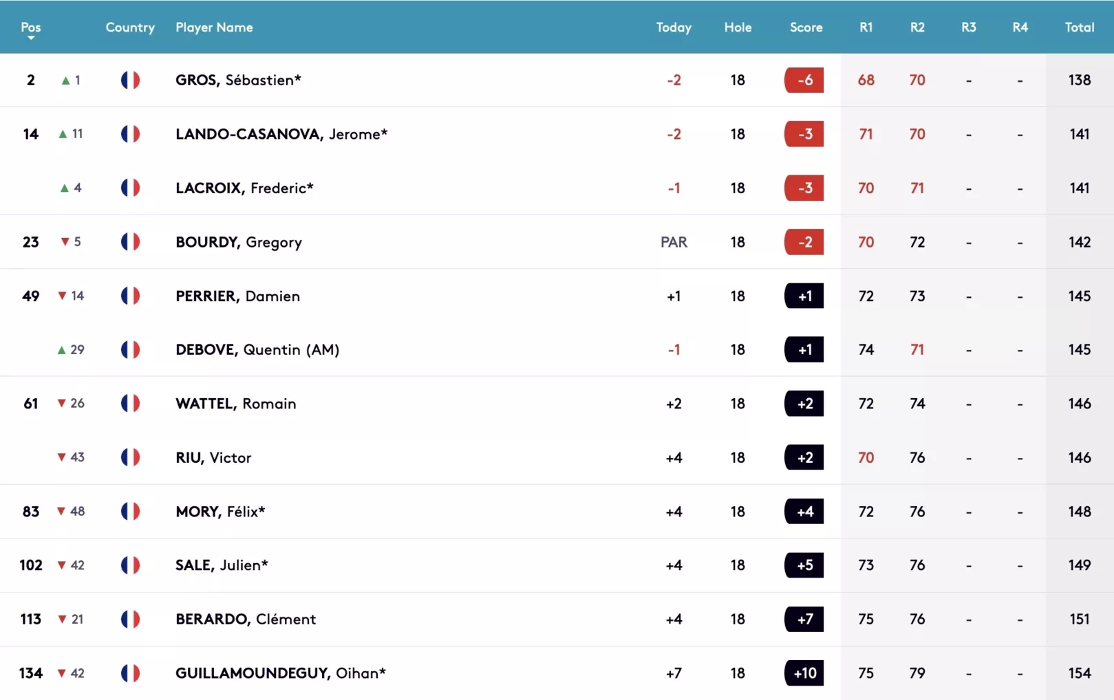Click the French flag beside BOURDY, Gregory
1114x700 pixels.
130,242
